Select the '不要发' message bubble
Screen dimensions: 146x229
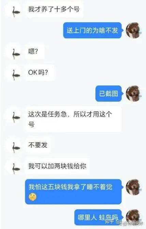38,145
